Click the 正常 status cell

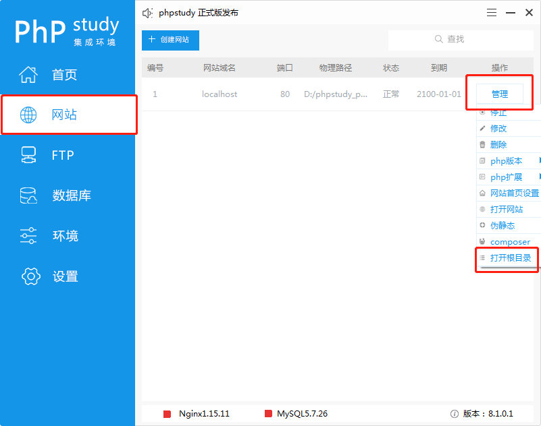coord(391,94)
